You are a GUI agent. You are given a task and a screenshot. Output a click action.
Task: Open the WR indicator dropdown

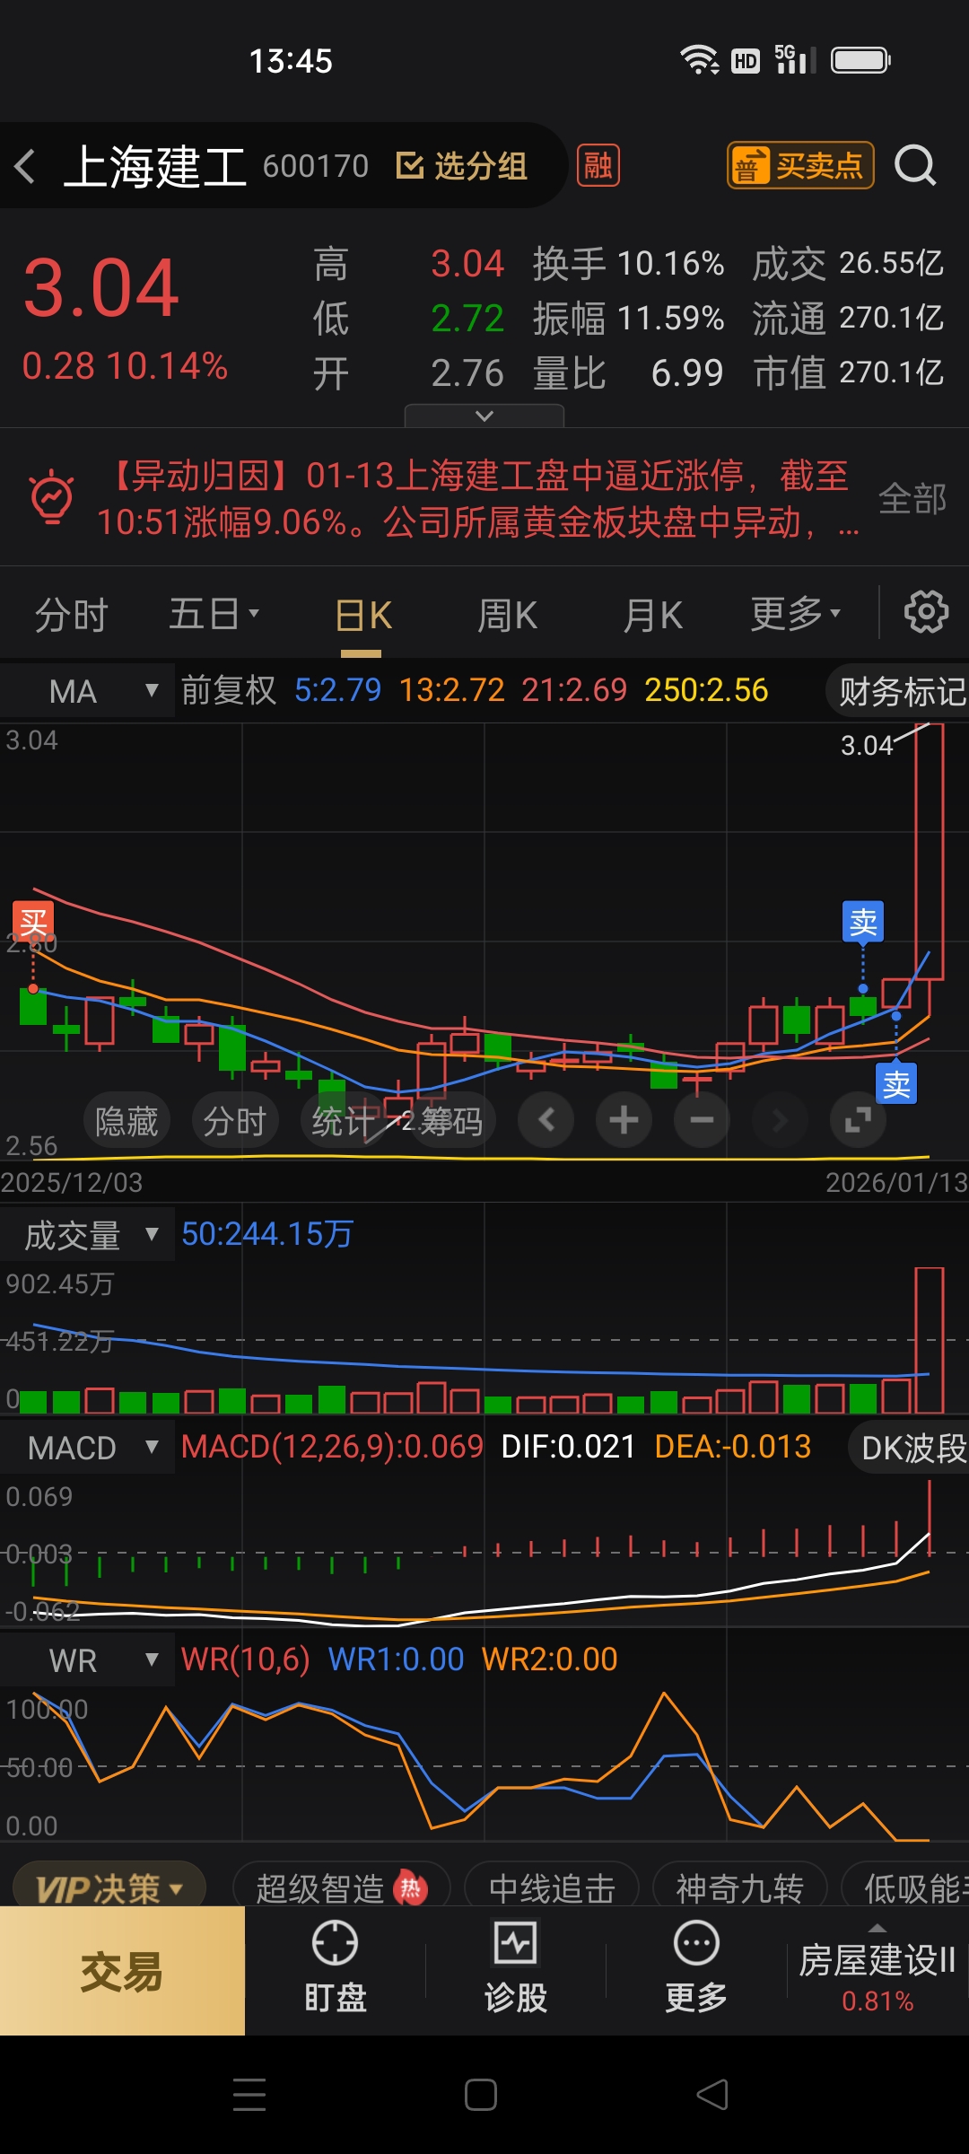point(87,1660)
